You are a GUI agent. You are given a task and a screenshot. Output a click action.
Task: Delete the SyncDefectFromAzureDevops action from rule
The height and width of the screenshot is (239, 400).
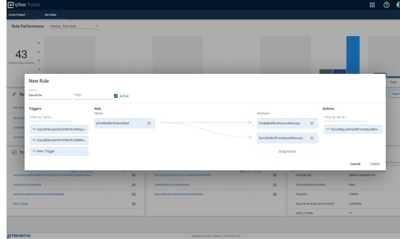click(311, 138)
